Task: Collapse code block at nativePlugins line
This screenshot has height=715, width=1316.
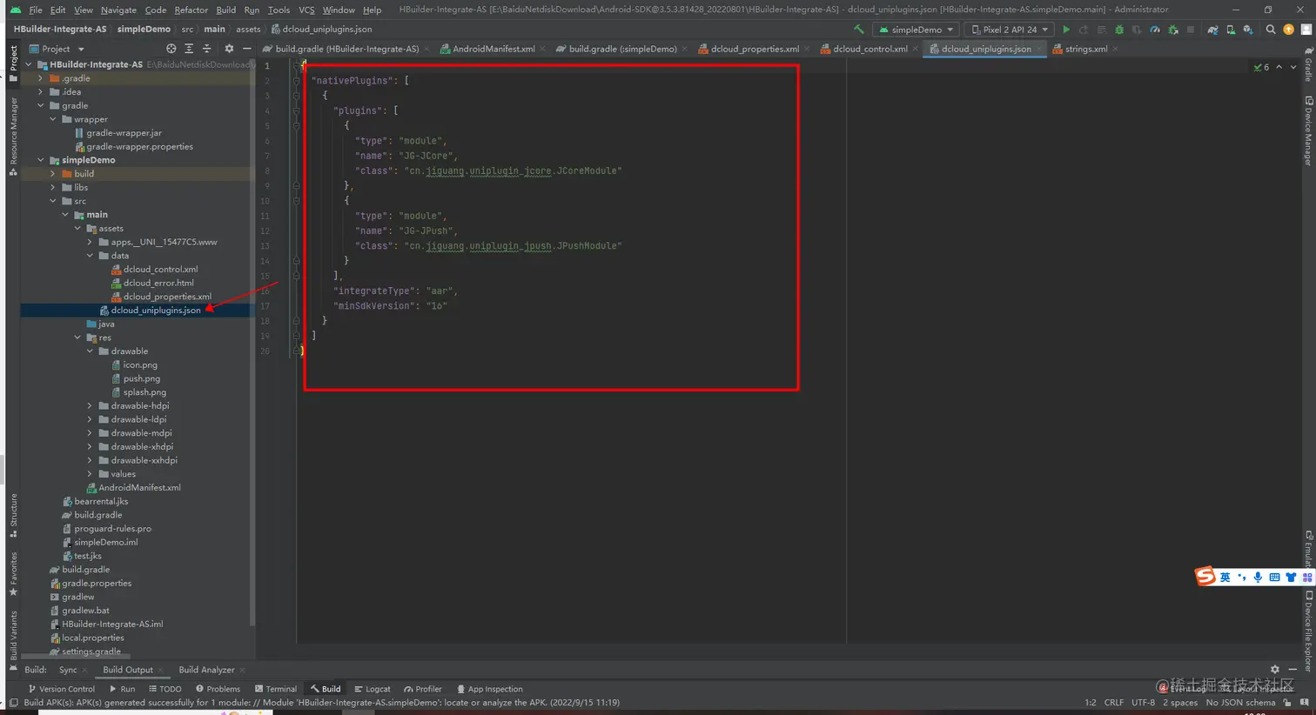Action: tap(296, 81)
